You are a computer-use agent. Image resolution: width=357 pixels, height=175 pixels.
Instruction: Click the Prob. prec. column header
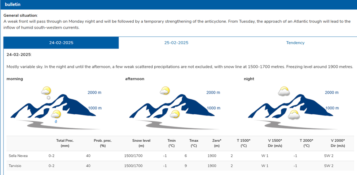tap(103, 143)
